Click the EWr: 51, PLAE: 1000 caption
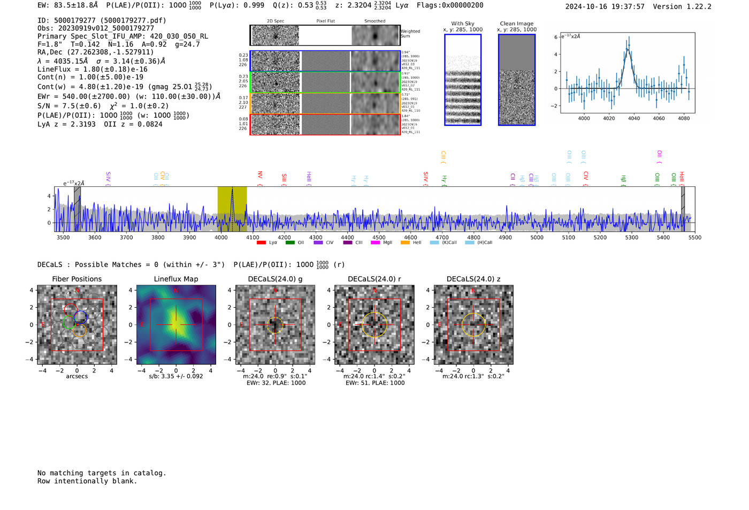The height and width of the screenshot is (510, 749). coord(374,383)
